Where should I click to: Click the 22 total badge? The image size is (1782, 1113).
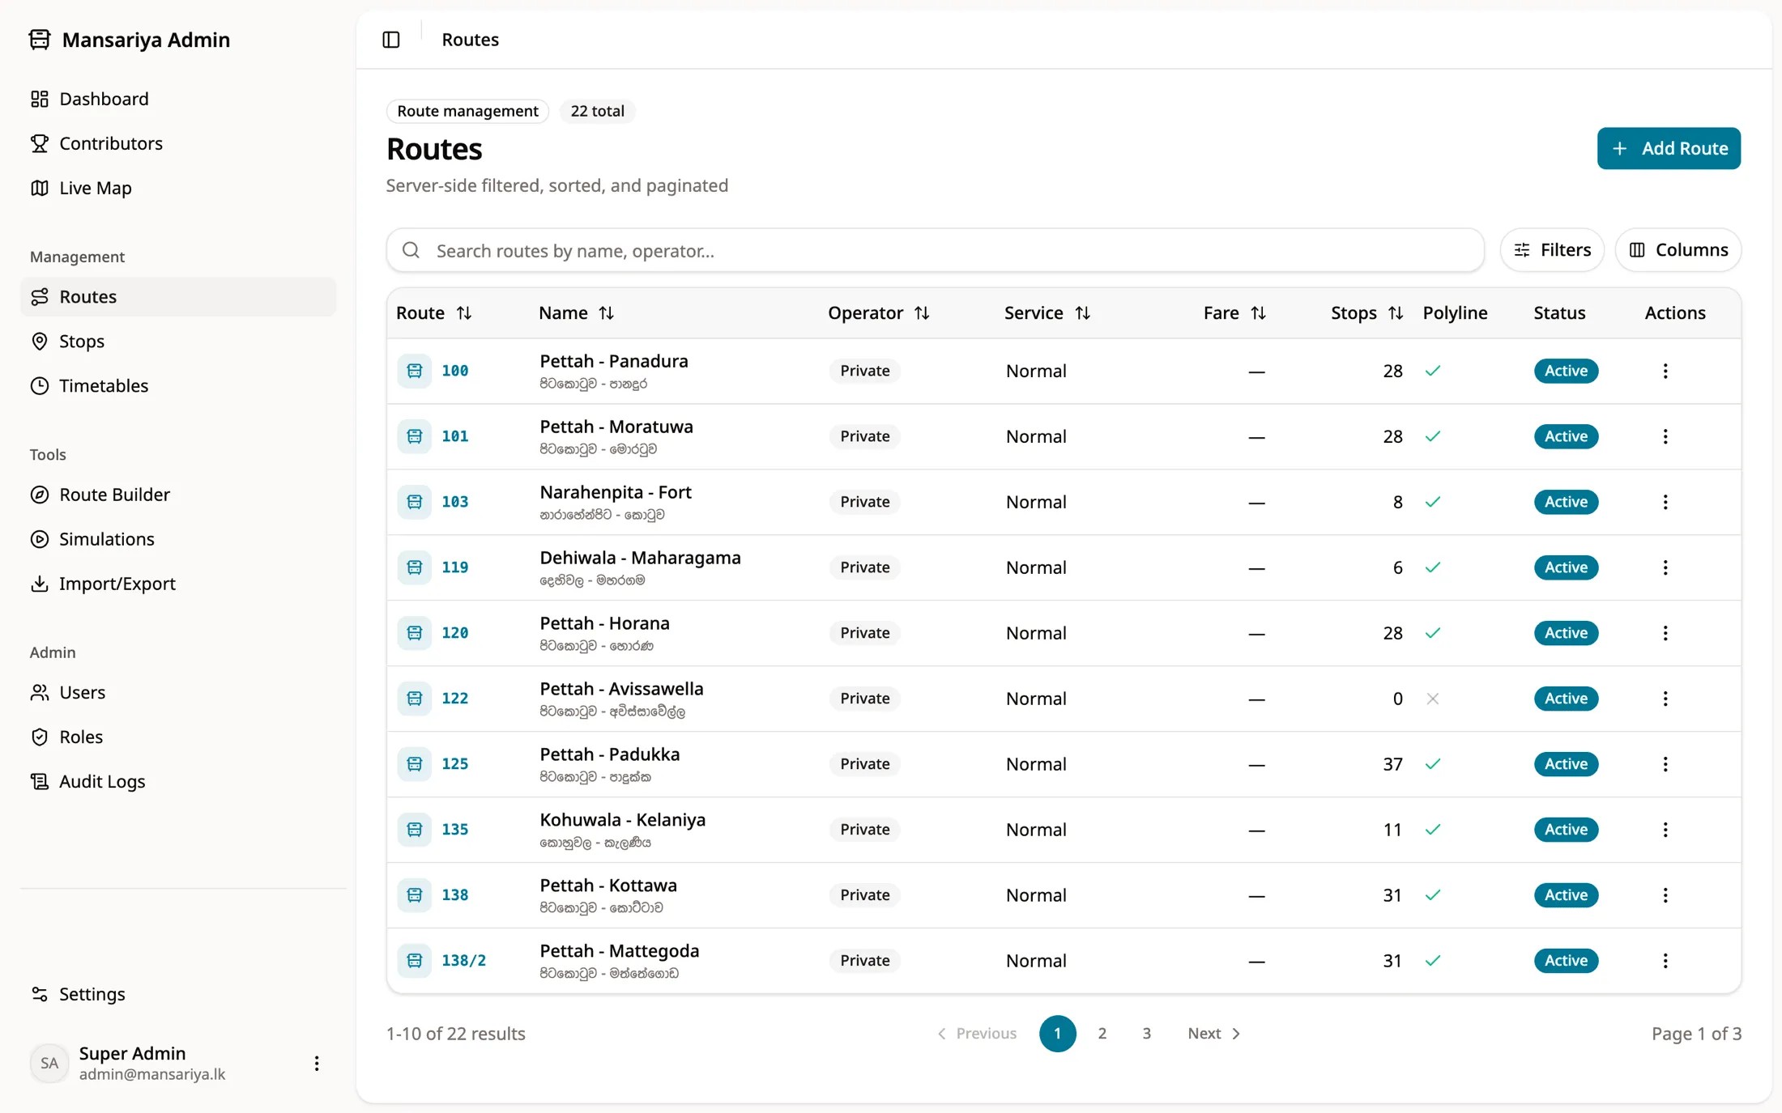598,111
